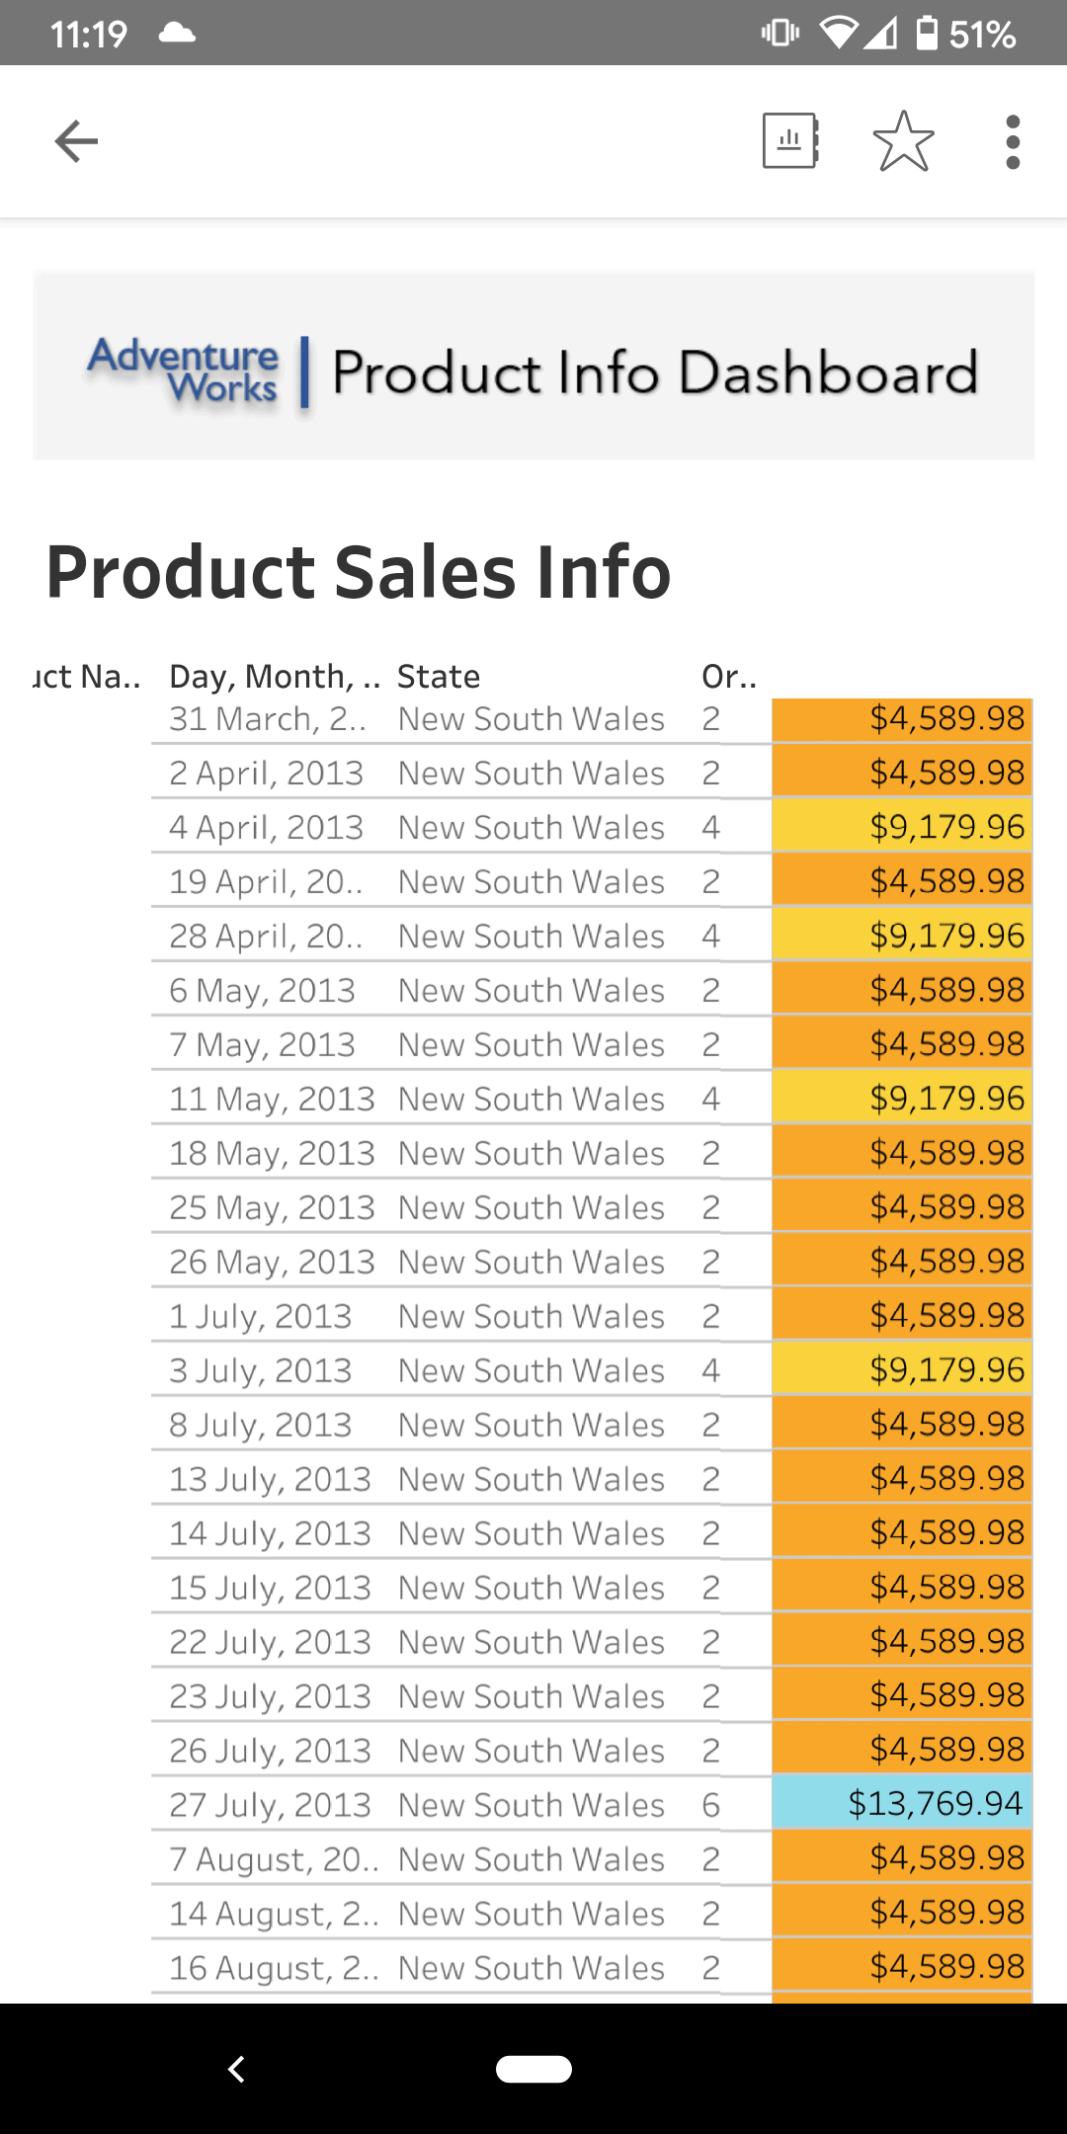
Task: Toggle sort on the truncated "Or.." orders column
Action: (729, 676)
